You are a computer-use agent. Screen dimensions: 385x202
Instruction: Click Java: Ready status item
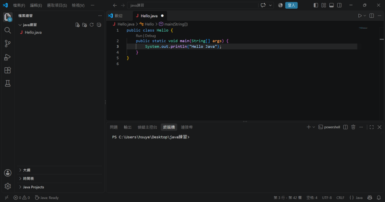click(x=47, y=197)
